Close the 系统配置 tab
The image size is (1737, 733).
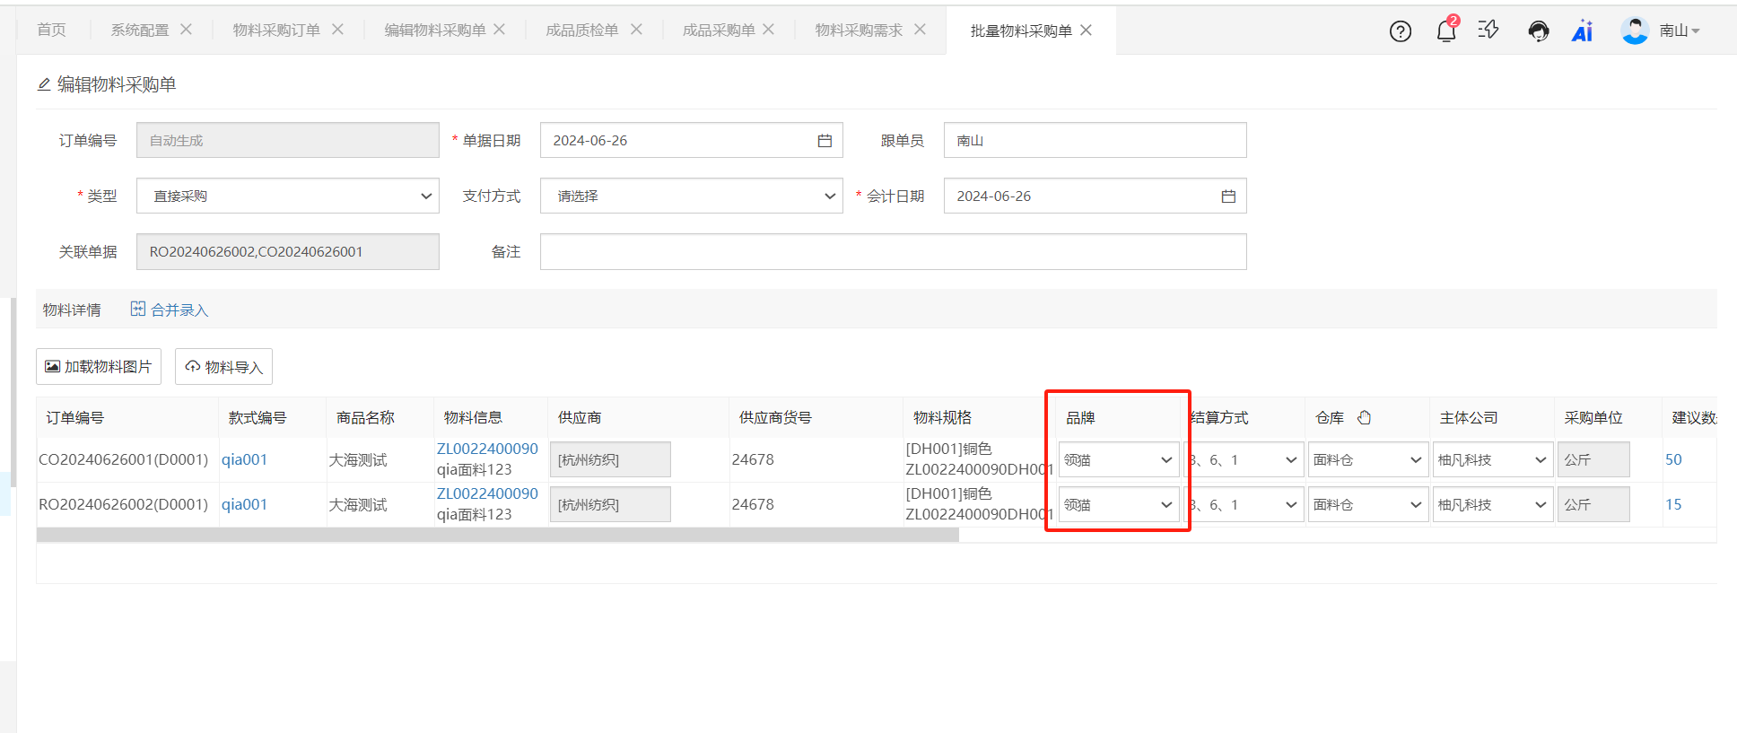pos(186,30)
